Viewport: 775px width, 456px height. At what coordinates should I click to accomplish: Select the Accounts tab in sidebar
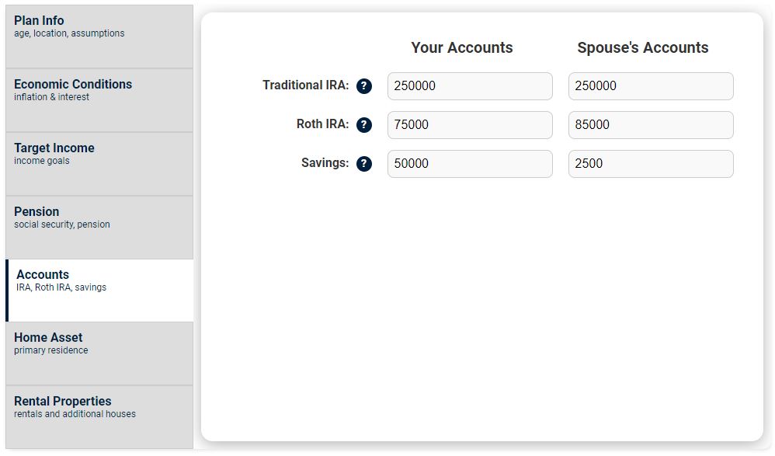click(x=99, y=291)
